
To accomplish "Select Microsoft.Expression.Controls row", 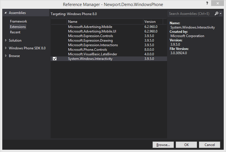I will (x=109, y=36).
